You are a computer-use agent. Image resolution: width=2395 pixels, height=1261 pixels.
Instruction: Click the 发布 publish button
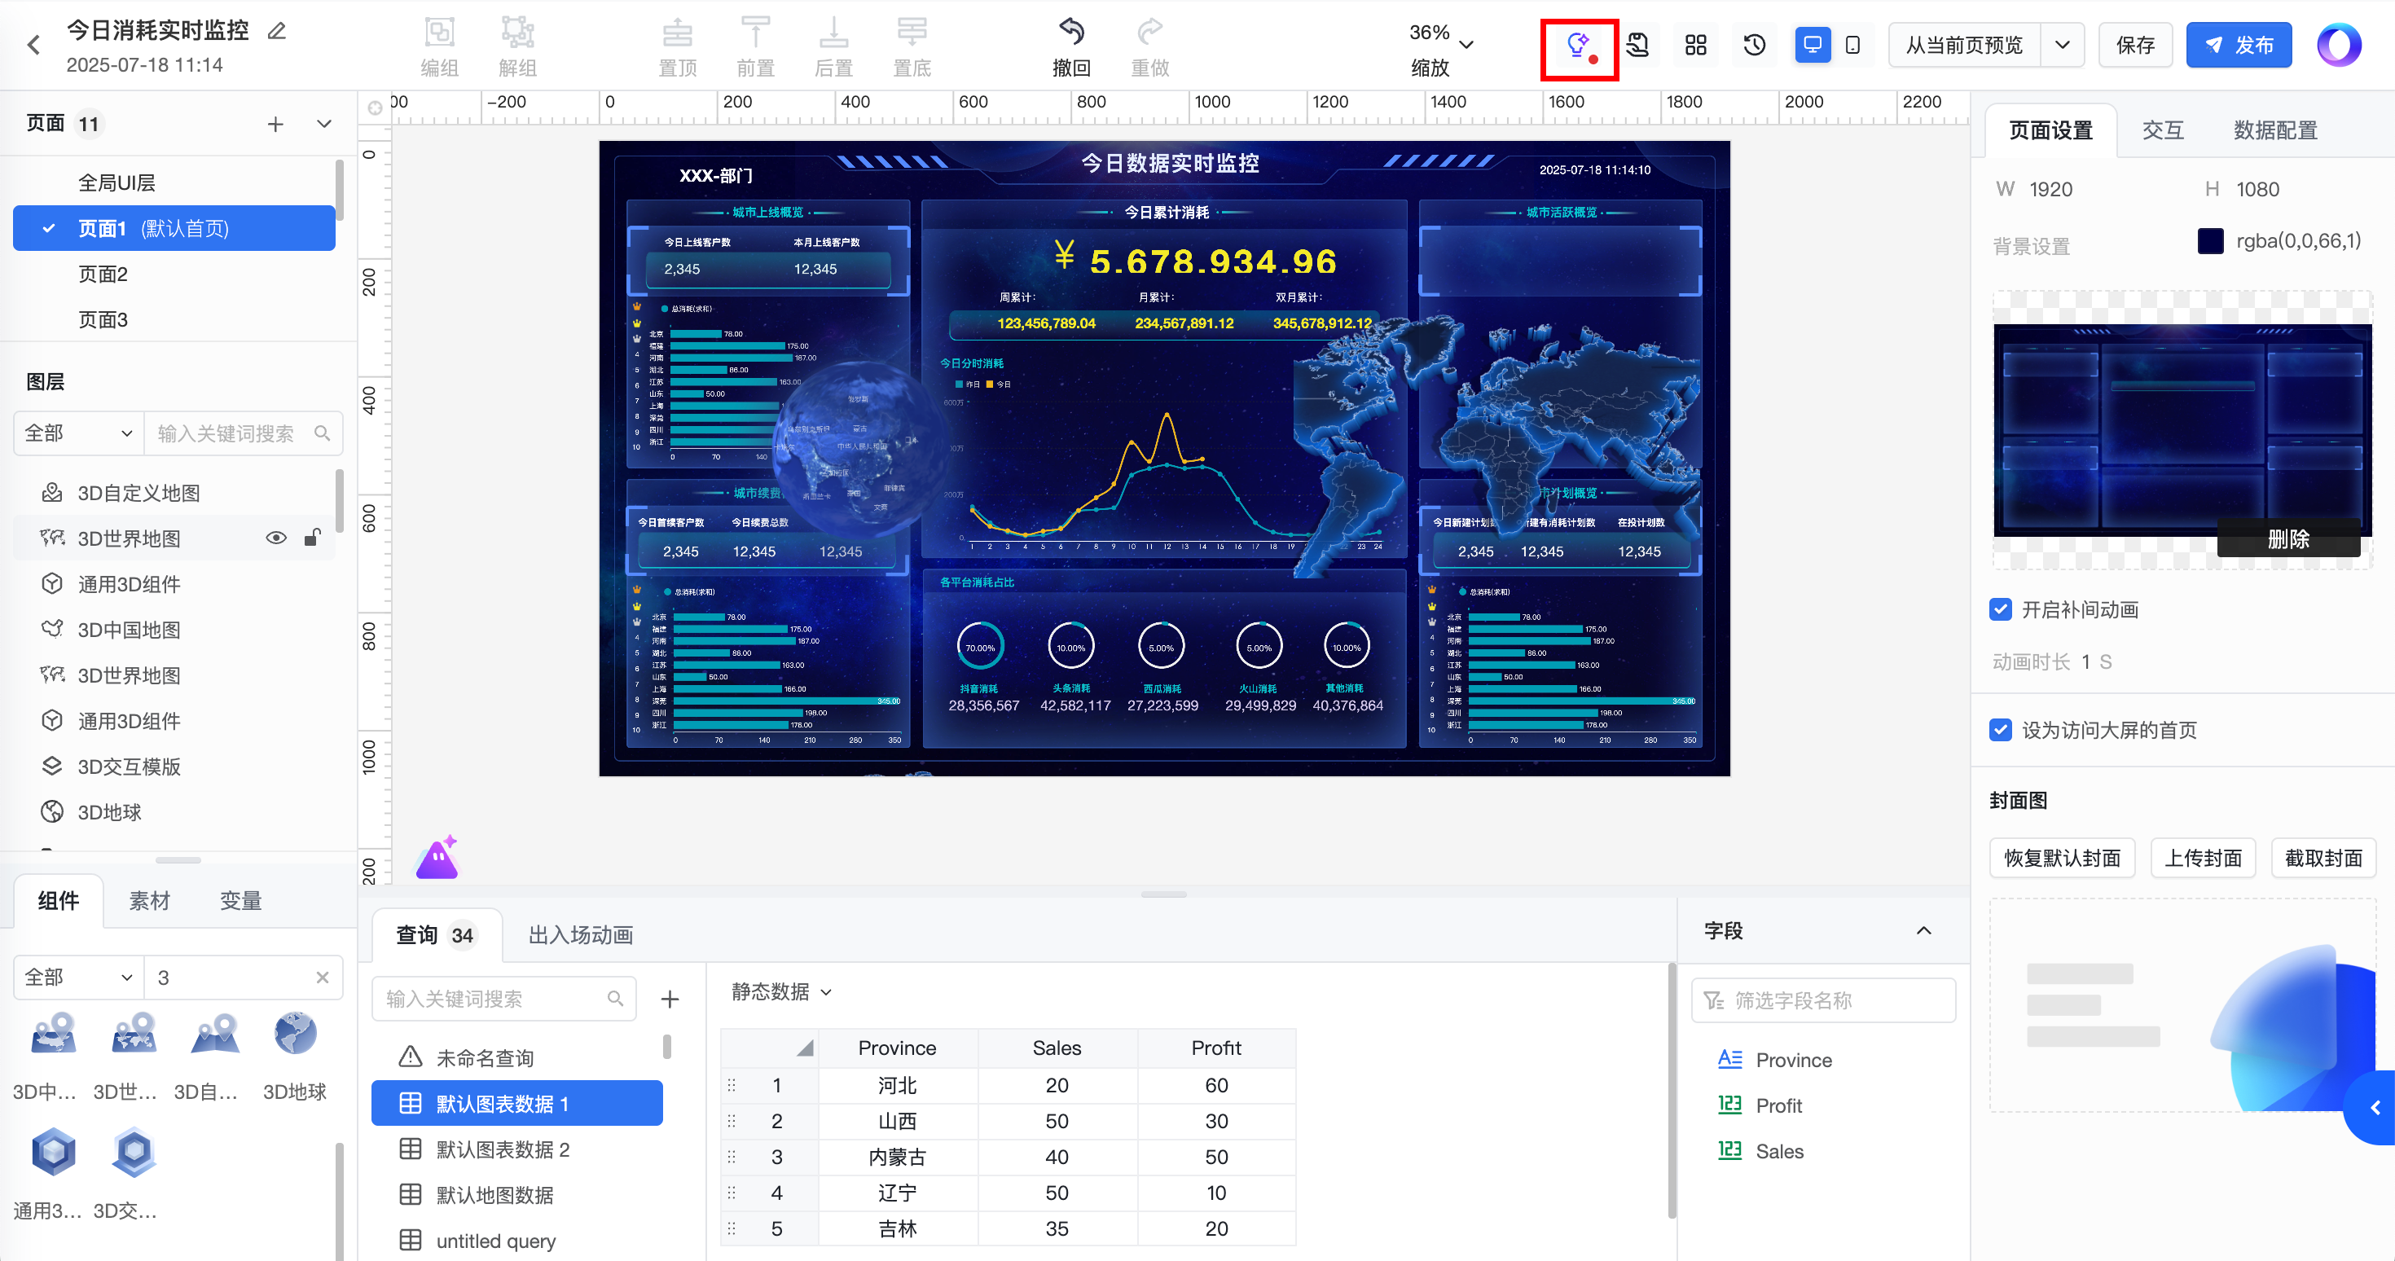click(2238, 46)
